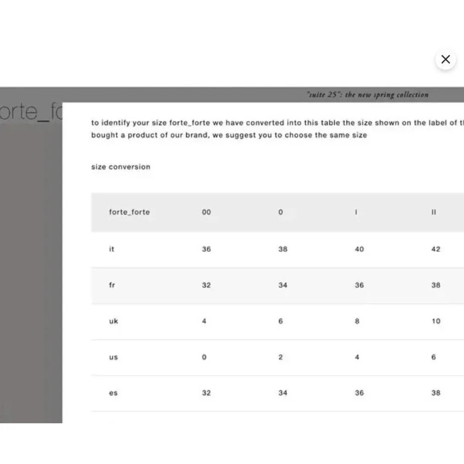Click the '8' cell in the uk row

click(x=357, y=322)
